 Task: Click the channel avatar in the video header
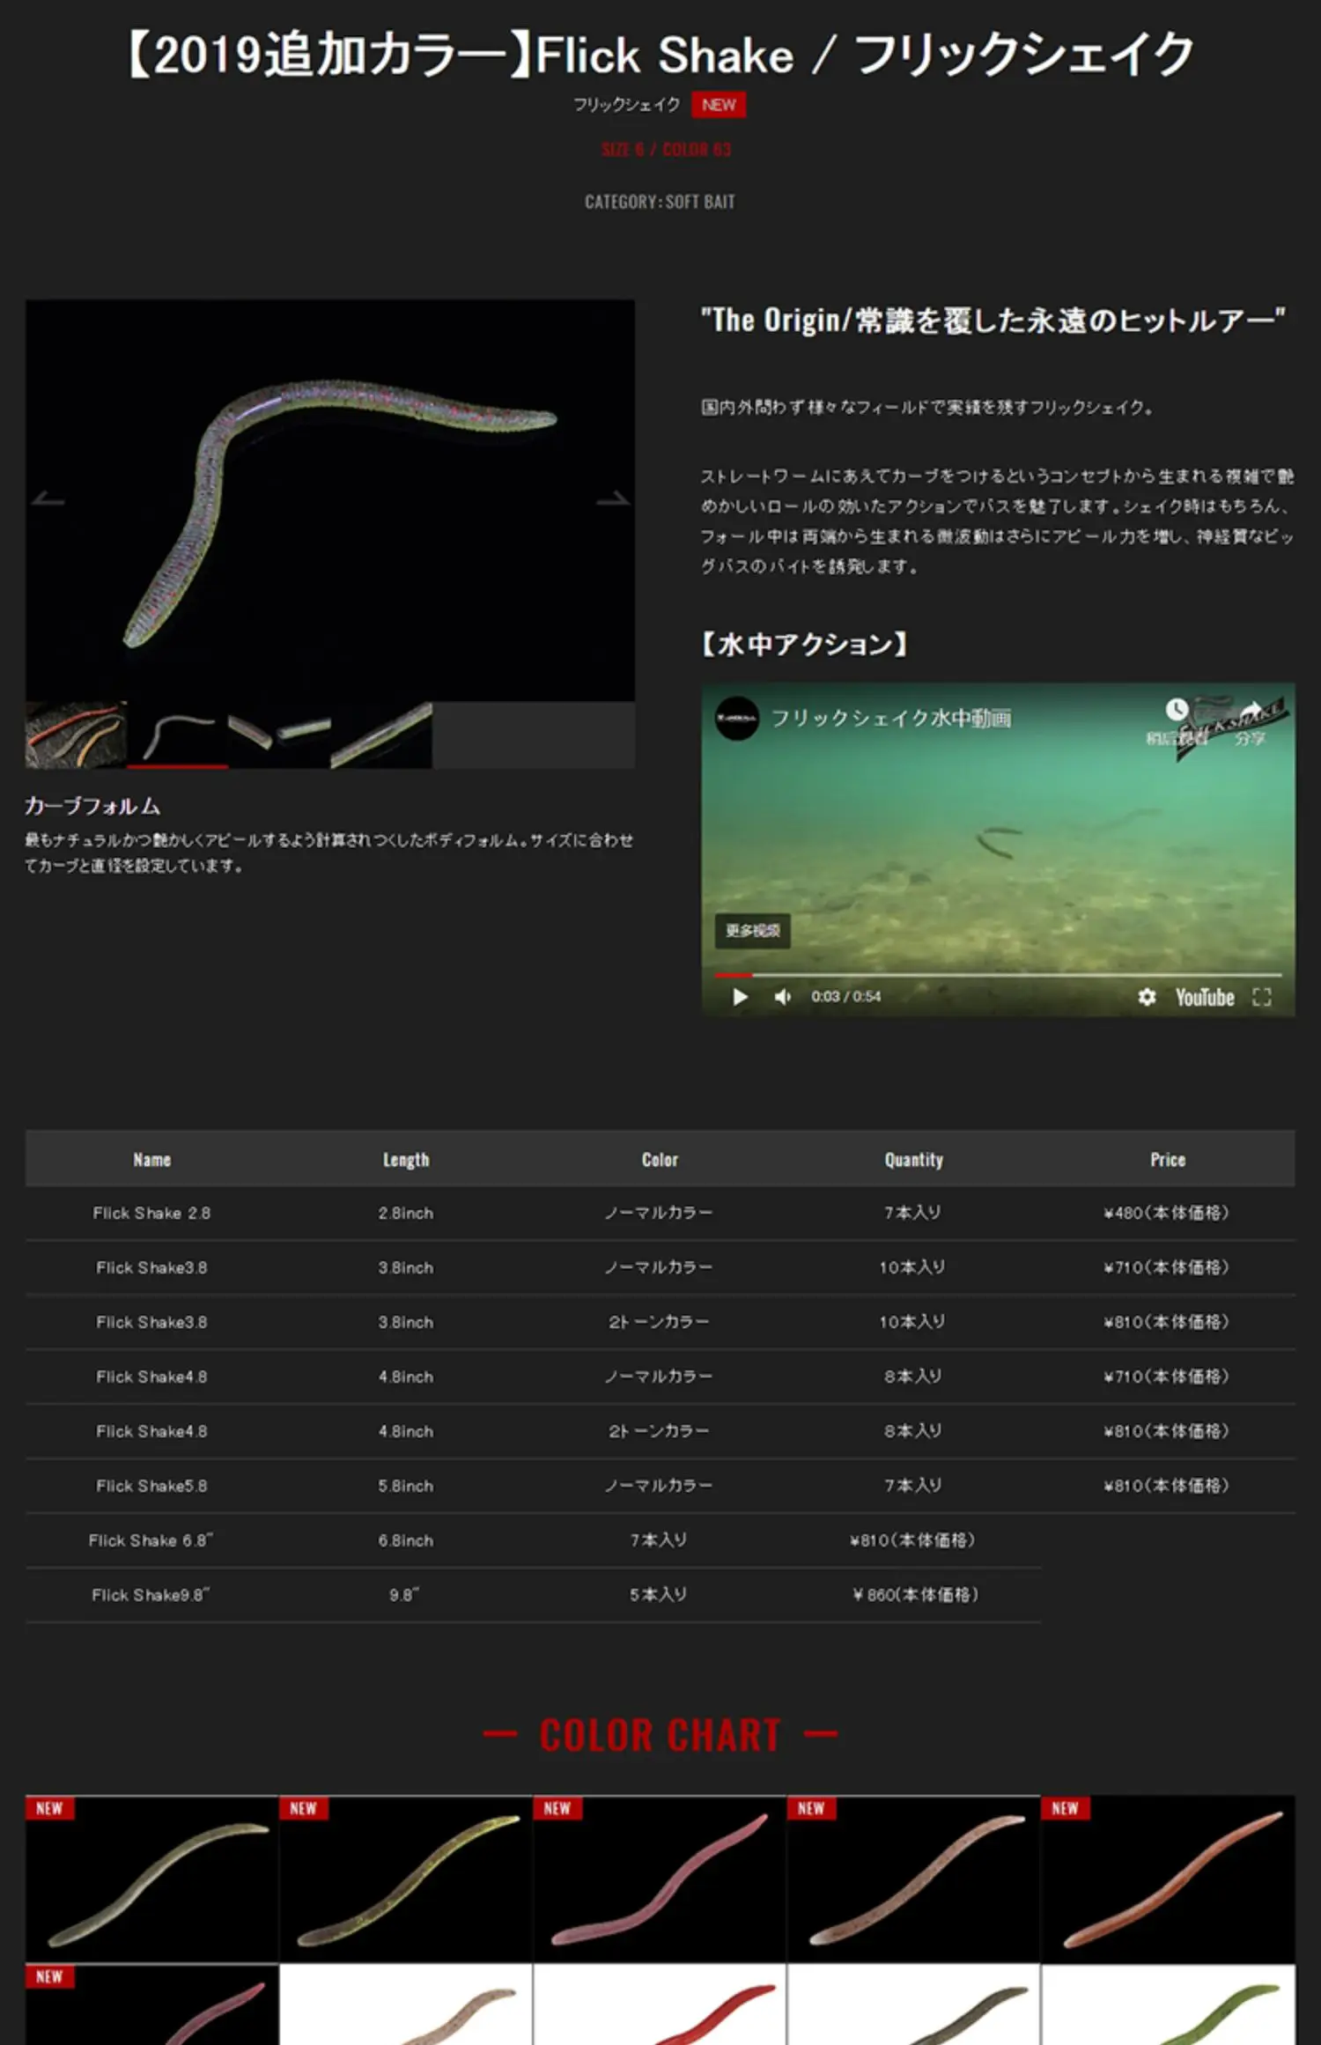pyautogui.click(x=737, y=719)
